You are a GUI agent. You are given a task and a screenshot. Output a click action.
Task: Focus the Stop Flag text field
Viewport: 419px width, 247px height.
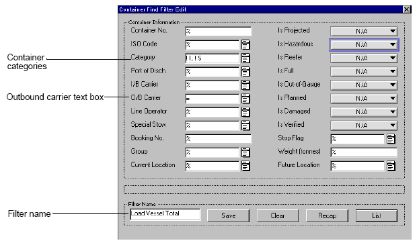coord(358,139)
